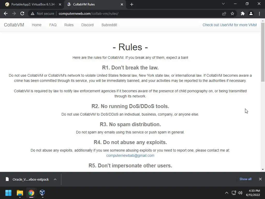265x199 pixels.
Task: Expand the Oracle extpack download options chevron
Action: pyautogui.click(x=55, y=179)
